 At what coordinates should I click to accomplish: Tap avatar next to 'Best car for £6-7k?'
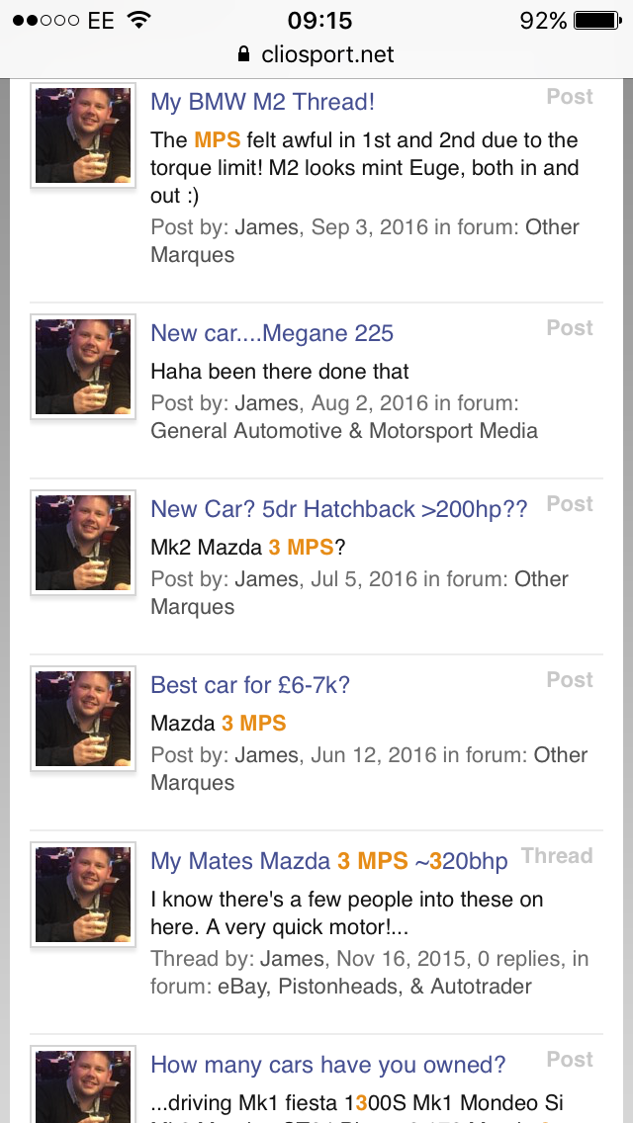(x=83, y=719)
